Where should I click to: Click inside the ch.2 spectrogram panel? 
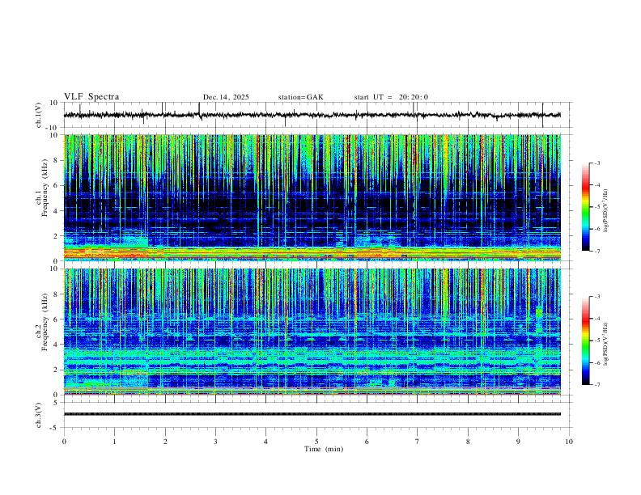pyautogui.click(x=312, y=332)
